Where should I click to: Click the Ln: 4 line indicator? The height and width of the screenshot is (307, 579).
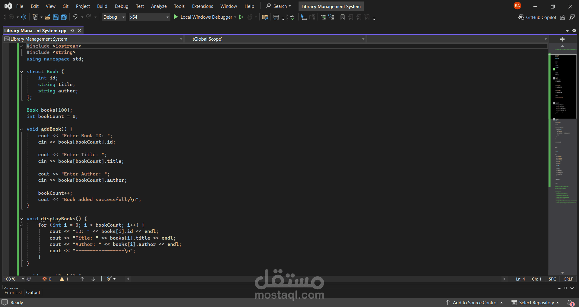click(520, 279)
